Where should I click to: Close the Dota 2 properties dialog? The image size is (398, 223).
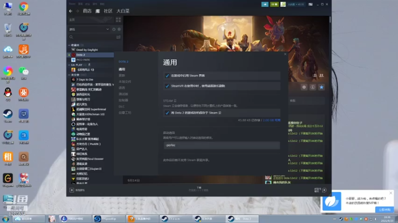coord(285,54)
